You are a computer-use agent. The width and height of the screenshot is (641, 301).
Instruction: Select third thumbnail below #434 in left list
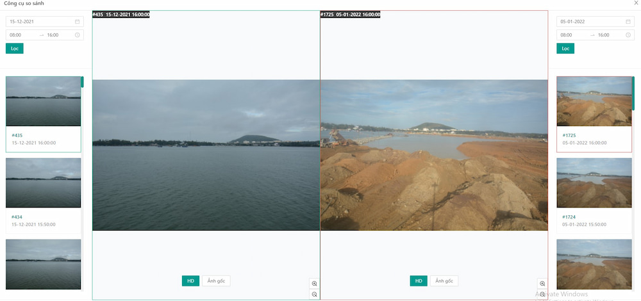click(44, 264)
